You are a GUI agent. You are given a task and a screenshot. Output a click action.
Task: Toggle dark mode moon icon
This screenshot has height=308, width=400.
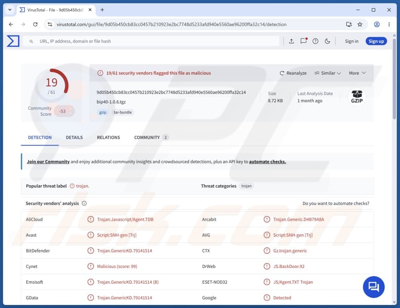327,41
